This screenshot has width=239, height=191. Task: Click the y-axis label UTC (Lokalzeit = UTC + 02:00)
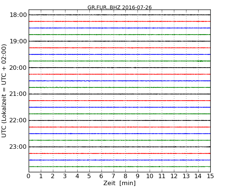click(x=4, y=91)
